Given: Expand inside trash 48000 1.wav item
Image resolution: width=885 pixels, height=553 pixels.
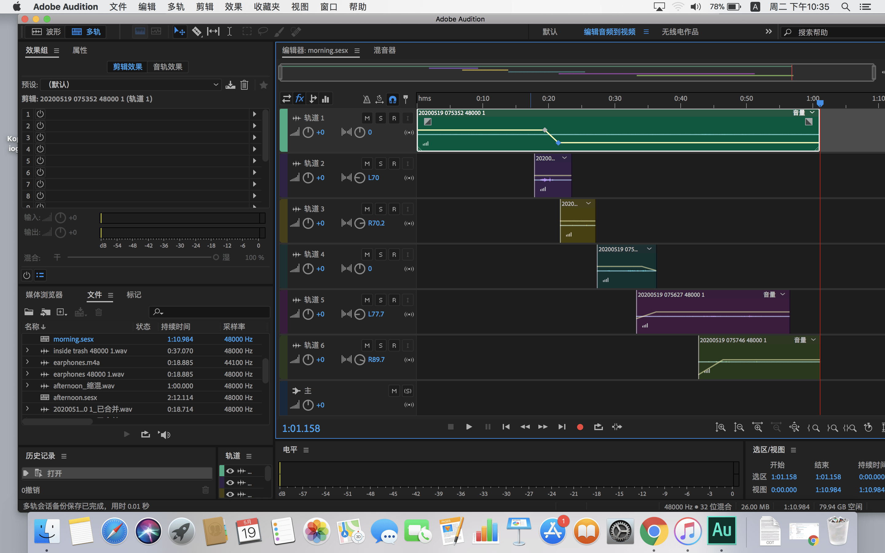Looking at the screenshot, I should coord(27,350).
